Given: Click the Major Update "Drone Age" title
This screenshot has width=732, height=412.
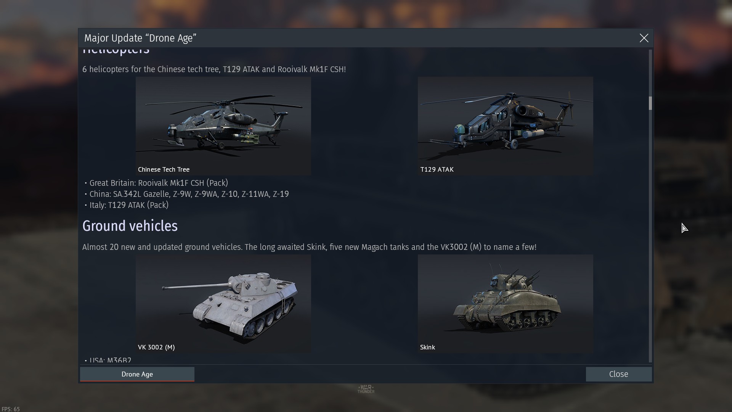Looking at the screenshot, I should (140, 38).
